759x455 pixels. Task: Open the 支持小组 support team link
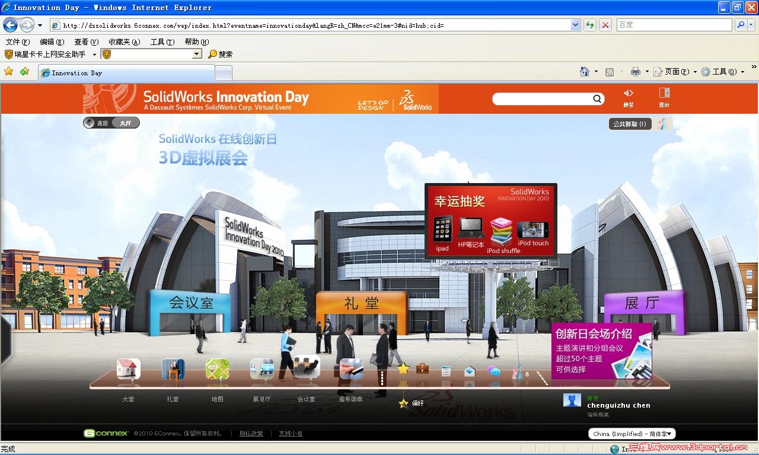[x=291, y=434]
